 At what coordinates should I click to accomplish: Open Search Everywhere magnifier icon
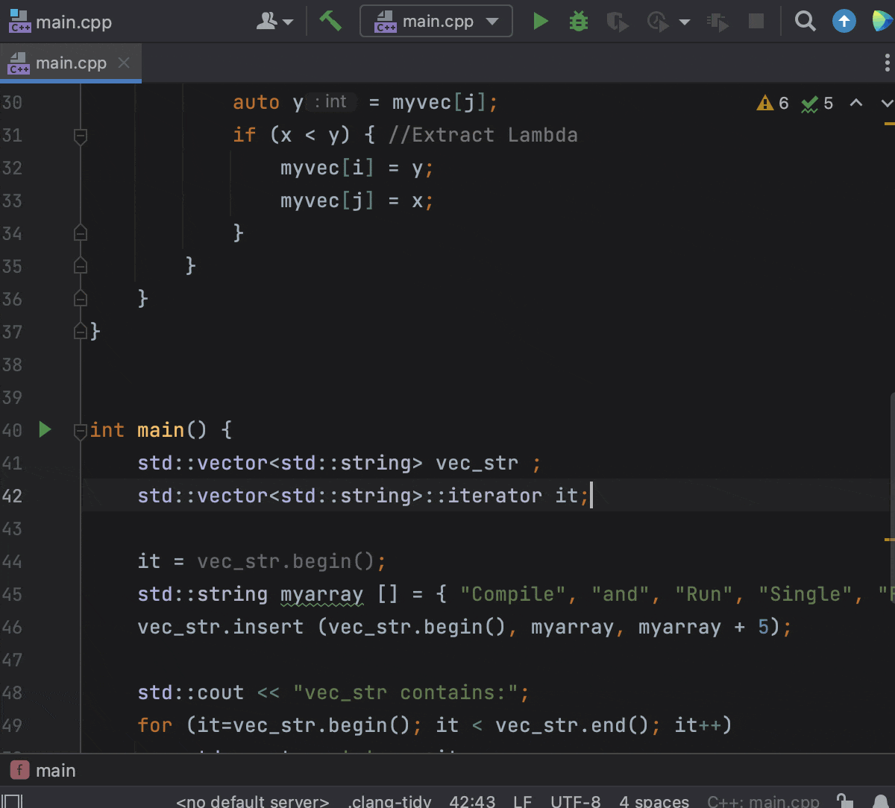pyautogui.click(x=805, y=21)
